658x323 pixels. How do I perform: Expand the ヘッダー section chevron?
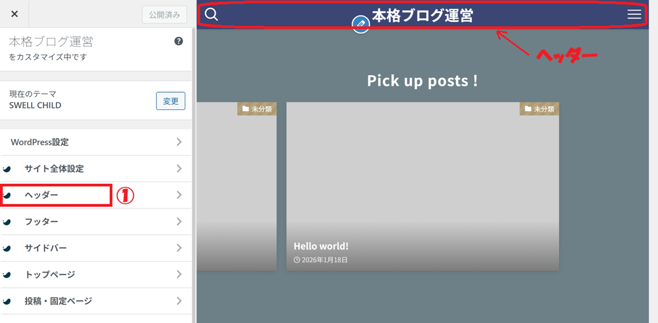point(179,195)
